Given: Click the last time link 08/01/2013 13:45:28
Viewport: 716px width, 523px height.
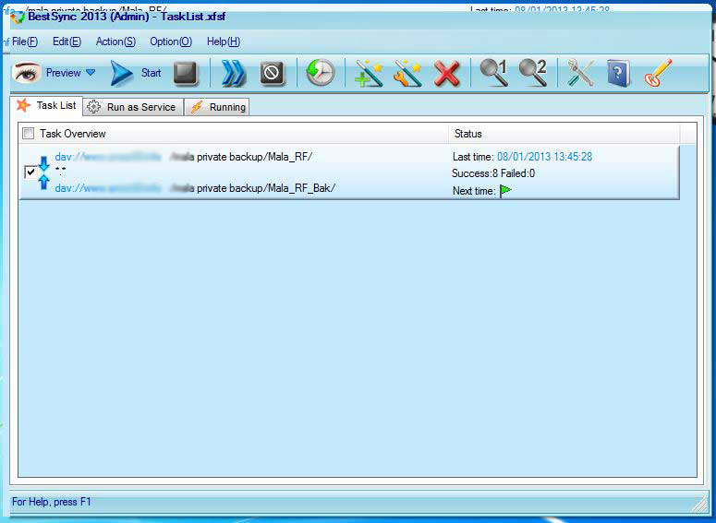Looking at the screenshot, I should [544, 157].
